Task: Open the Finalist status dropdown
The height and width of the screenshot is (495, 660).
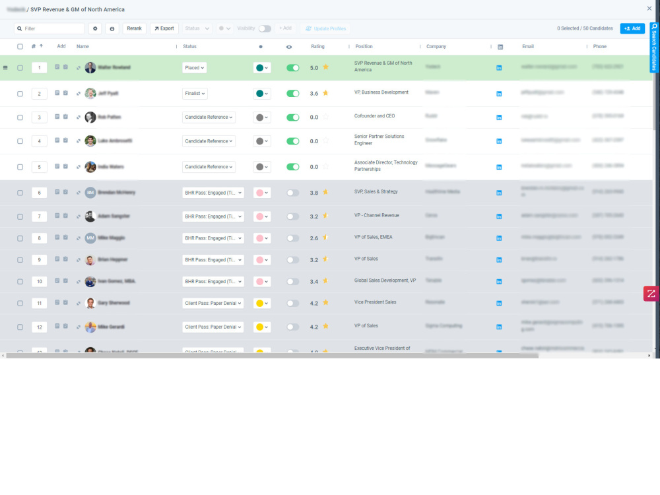Action: [x=195, y=94]
